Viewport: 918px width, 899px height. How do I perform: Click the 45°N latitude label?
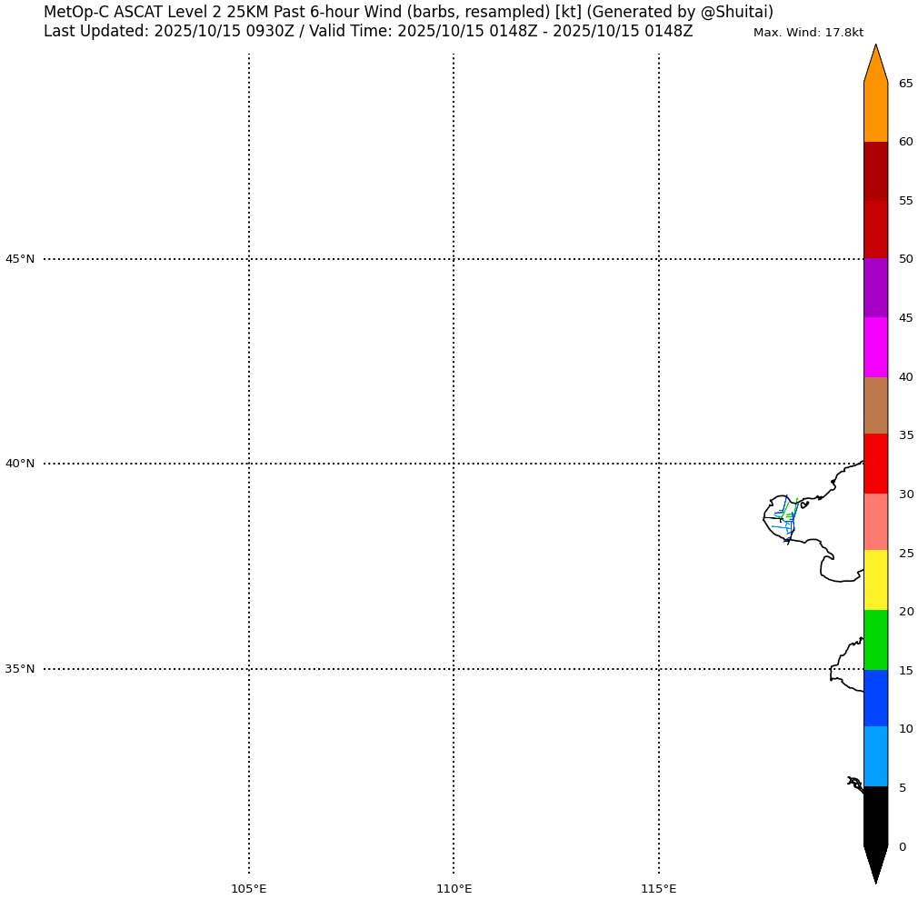20,259
